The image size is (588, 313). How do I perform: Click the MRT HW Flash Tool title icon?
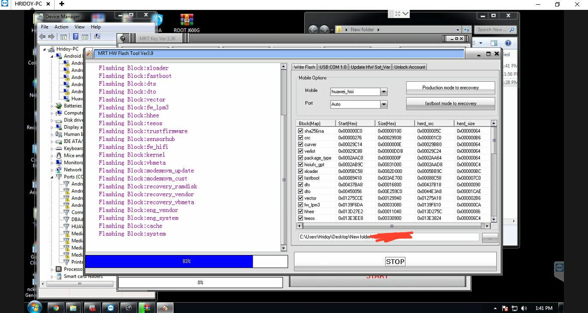pos(89,54)
